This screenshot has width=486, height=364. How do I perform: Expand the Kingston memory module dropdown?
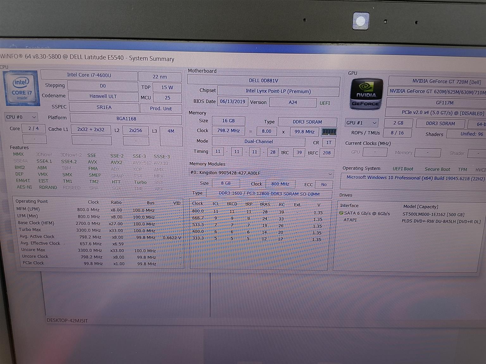click(330, 174)
